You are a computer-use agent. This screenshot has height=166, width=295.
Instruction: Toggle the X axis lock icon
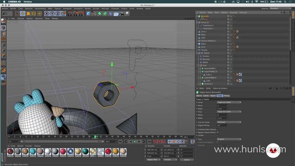[47, 14]
